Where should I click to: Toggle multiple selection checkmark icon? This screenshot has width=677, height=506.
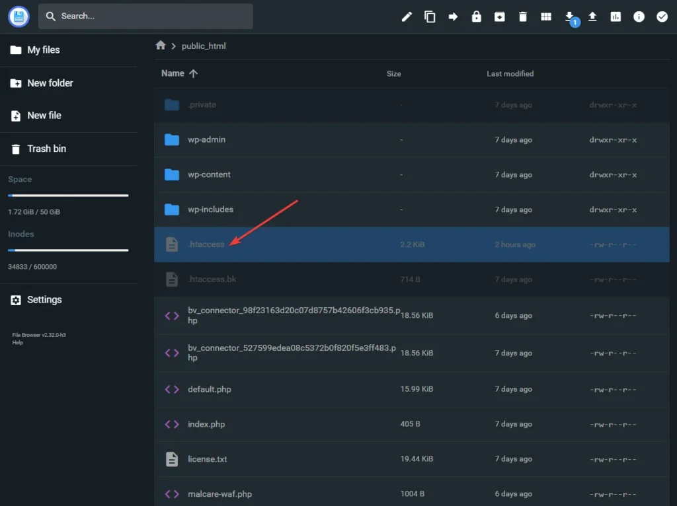click(662, 17)
